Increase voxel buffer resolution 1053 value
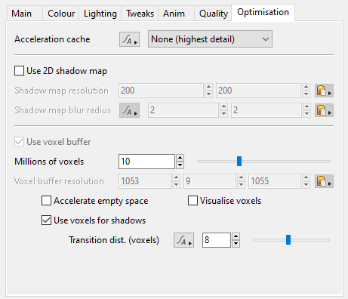The width and height of the screenshot is (348, 299). tap(177, 177)
